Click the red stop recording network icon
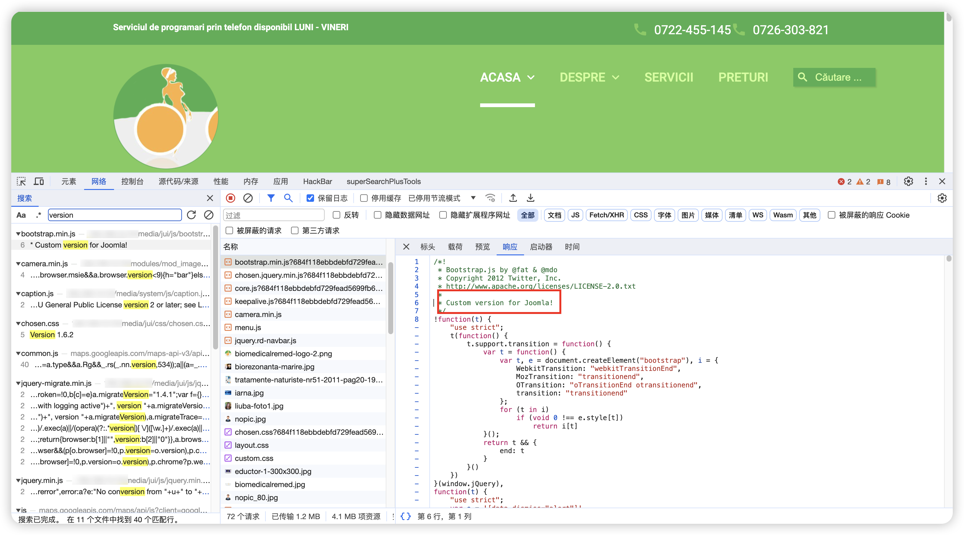 click(x=231, y=198)
